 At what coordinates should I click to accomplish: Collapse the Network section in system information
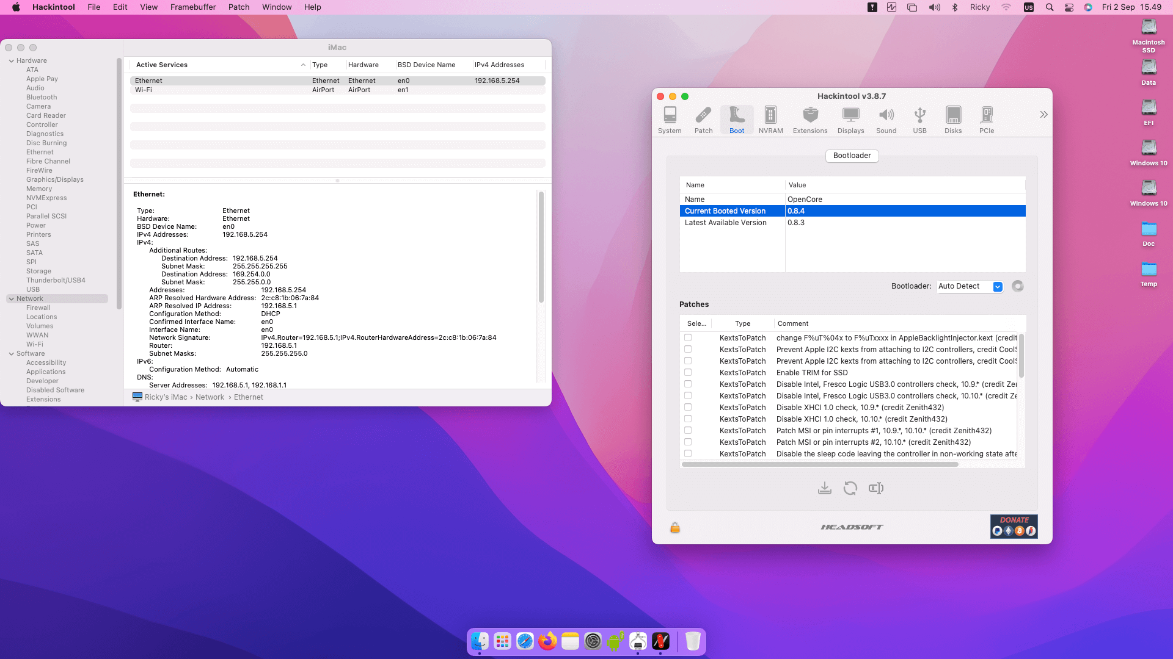pos(11,298)
